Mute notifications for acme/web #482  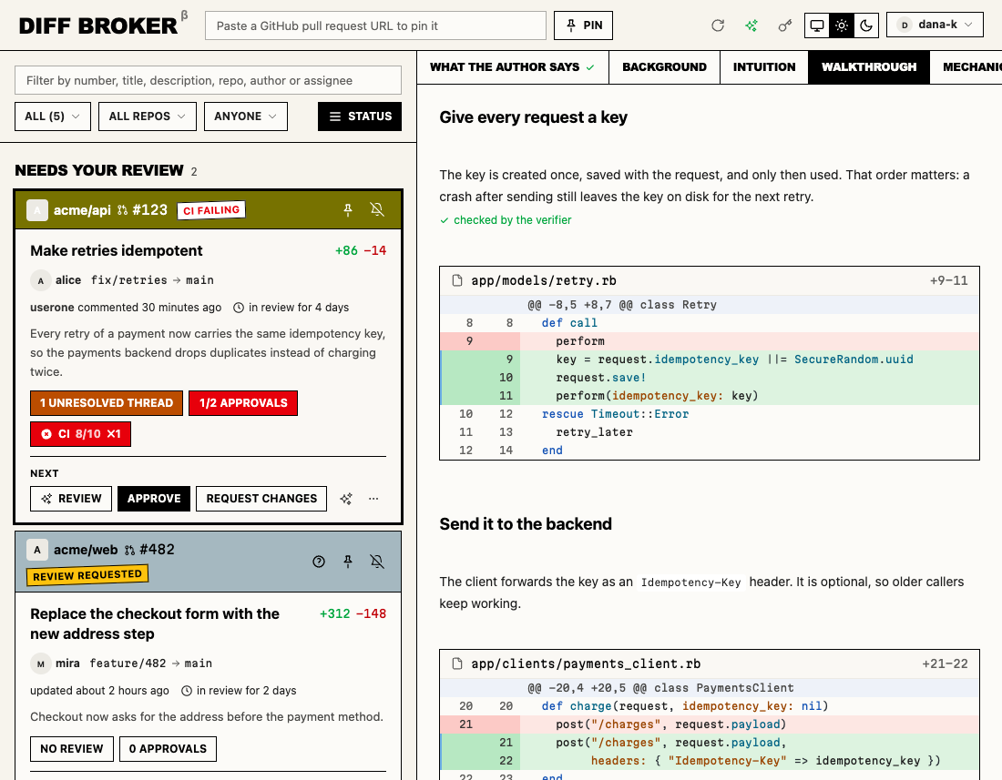pyautogui.click(x=377, y=561)
